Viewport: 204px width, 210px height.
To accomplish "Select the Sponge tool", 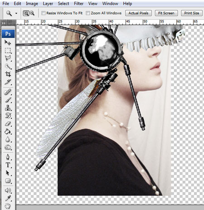I will pyautogui.click(x=8, y=147).
